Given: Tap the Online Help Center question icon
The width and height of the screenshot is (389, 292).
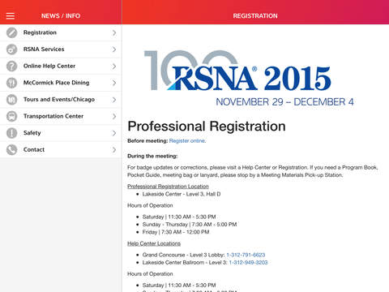Looking at the screenshot, I should tap(11, 67).
